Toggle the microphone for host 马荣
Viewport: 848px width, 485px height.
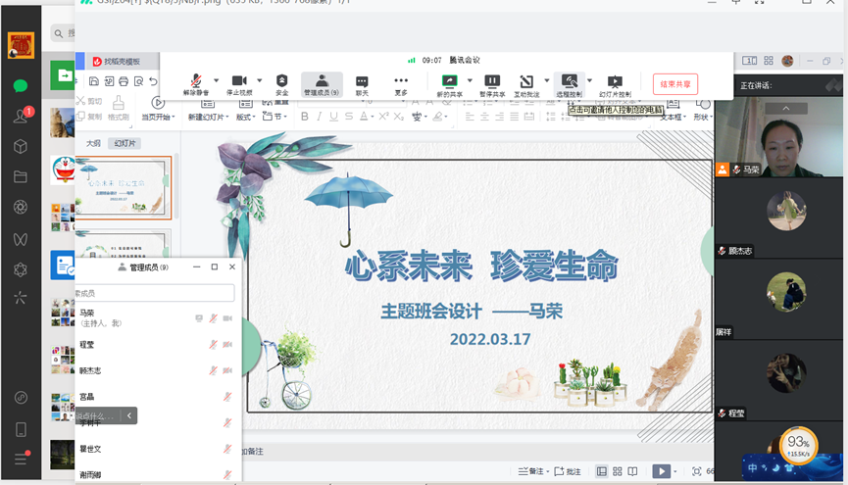click(213, 318)
